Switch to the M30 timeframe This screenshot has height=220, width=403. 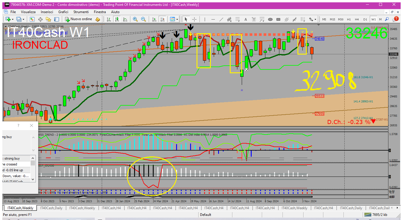(x=341, y=19)
